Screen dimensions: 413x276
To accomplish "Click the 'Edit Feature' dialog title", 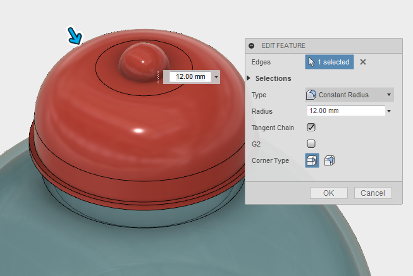I will point(283,45).
